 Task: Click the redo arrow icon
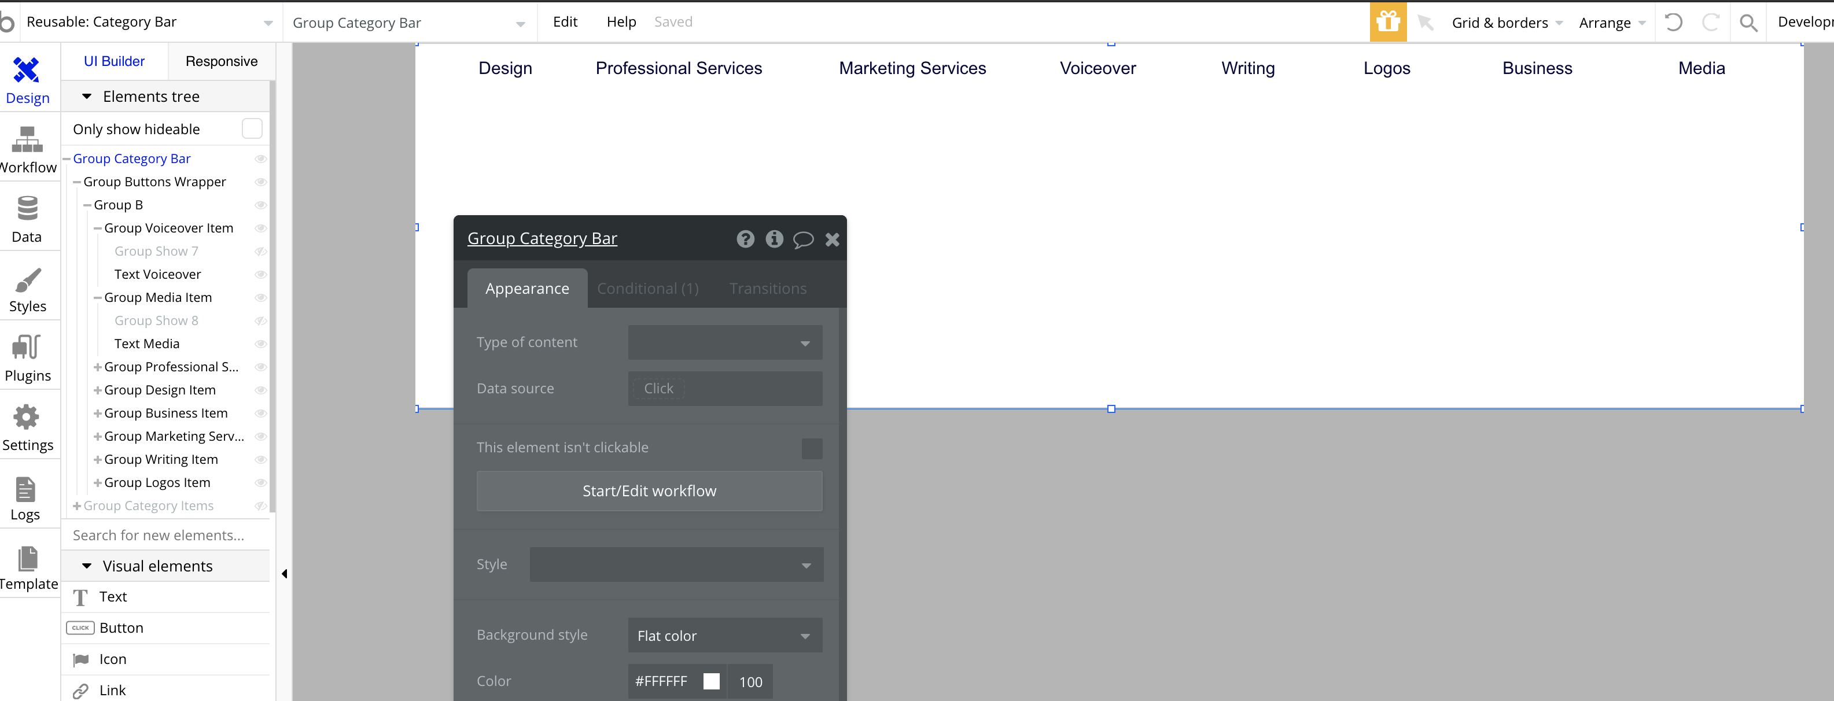1710,22
